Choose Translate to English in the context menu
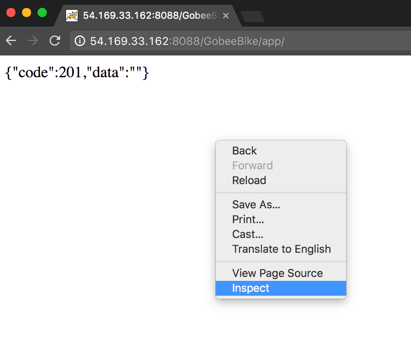 tap(281, 249)
